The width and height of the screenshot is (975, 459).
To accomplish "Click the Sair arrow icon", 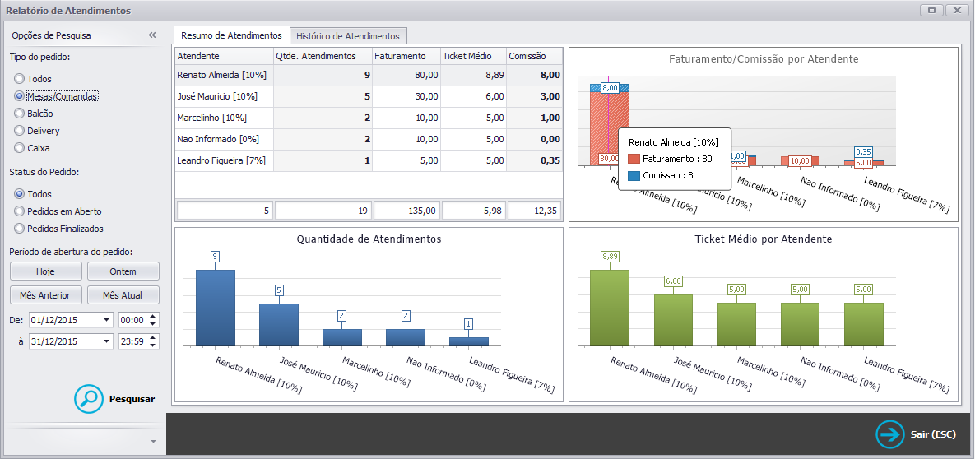I will tap(890, 434).
